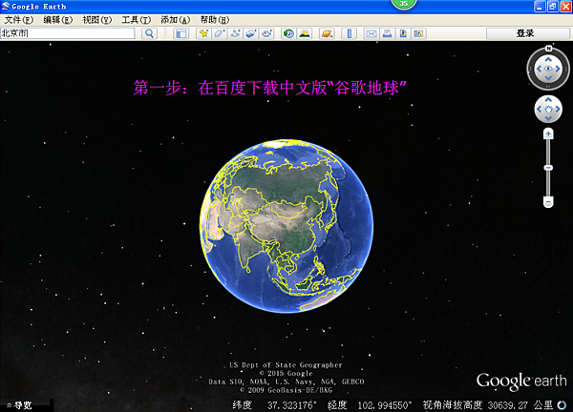Show historical imagery clock icon
Viewport: 573px width, 412px height.
[288, 33]
